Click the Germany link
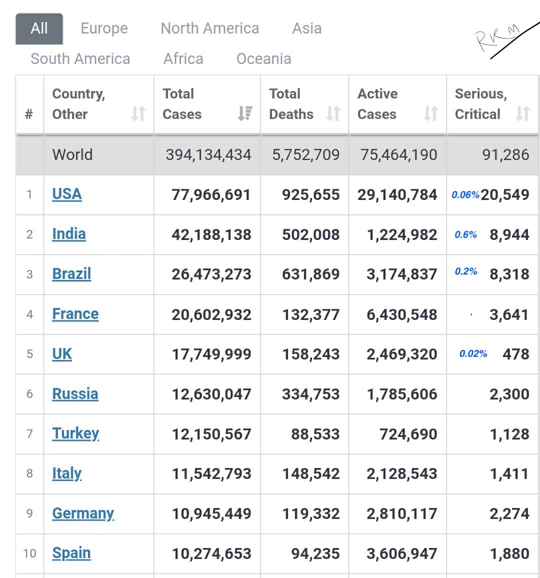 point(83,513)
